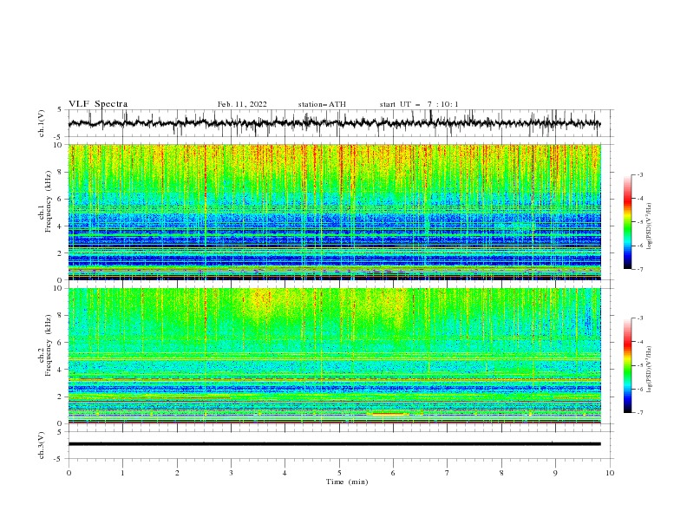This screenshot has height=531, width=687.
Task: Select the ch.2 "Frequency (kHz)" axis label
Action: click(49, 344)
